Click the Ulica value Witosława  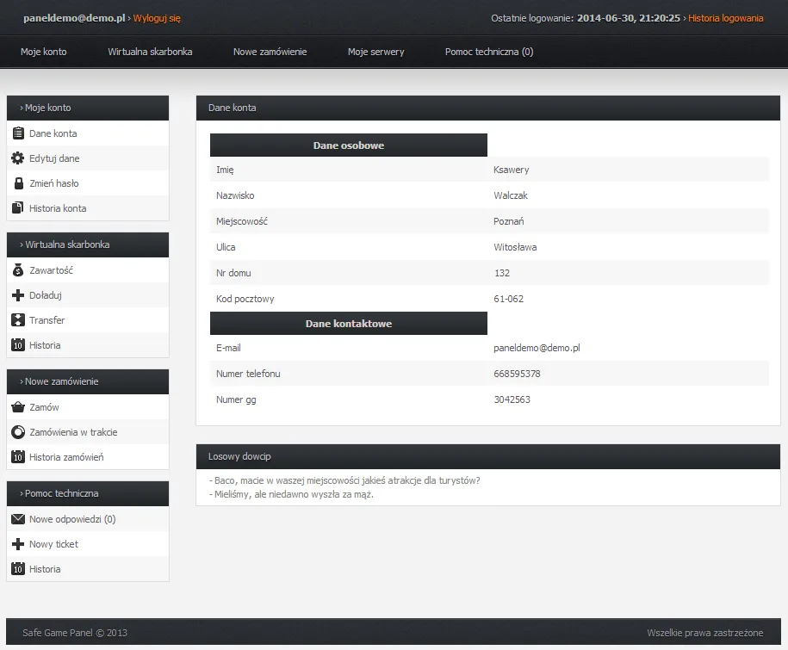click(x=515, y=247)
